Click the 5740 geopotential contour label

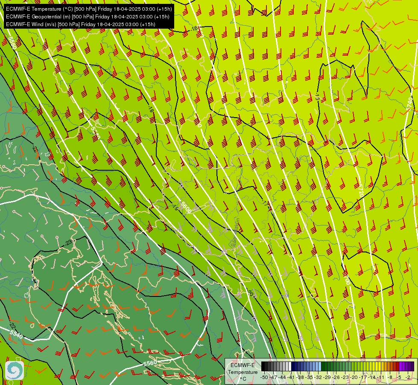point(410,104)
